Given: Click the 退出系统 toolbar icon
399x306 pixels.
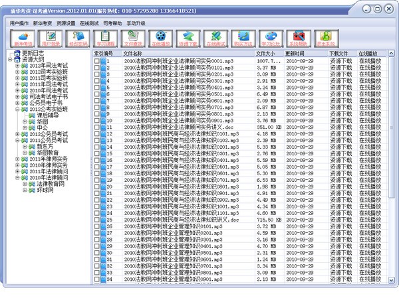Looking at the screenshot, I should [x=324, y=37].
